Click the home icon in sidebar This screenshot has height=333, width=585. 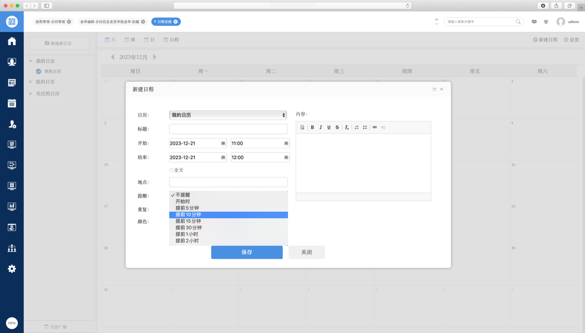(12, 41)
